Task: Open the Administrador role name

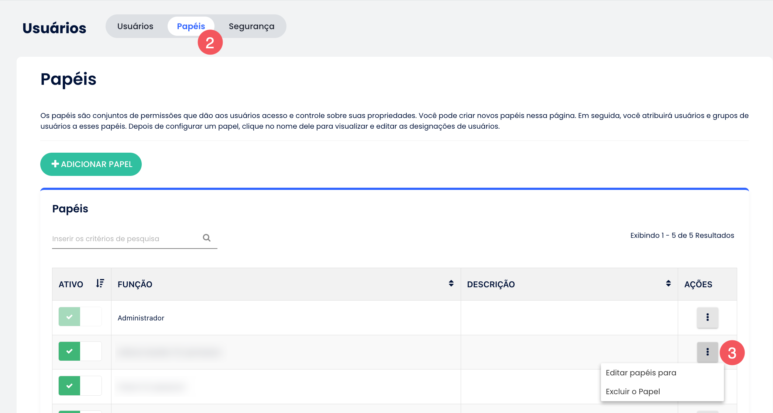Action: pyautogui.click(x=141, y=318)
